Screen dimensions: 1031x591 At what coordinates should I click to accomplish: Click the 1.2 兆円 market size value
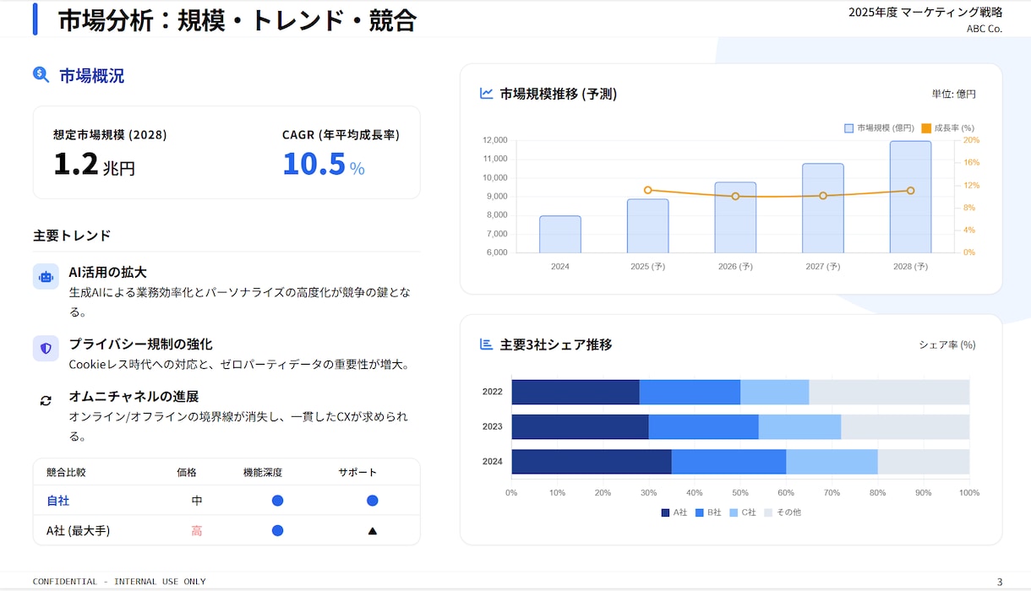click(x=94, y=165)
